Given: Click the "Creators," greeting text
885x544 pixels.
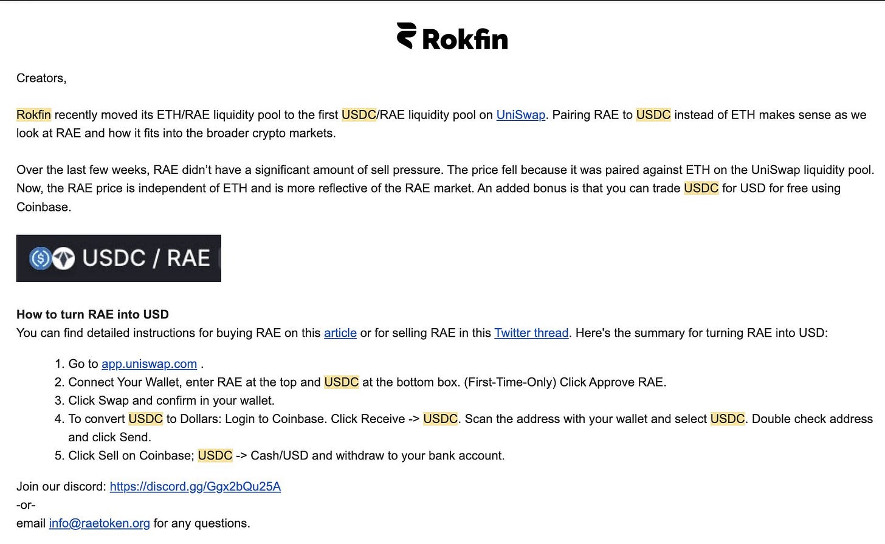Looking at the screenshot, I should (41, 78).
